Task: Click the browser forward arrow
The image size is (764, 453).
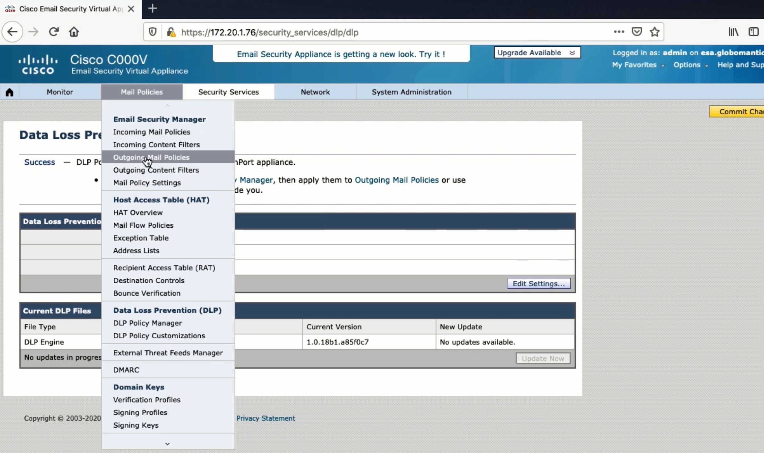Action: [x=33, y=32]
